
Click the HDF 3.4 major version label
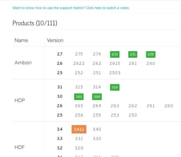point(59,129)
